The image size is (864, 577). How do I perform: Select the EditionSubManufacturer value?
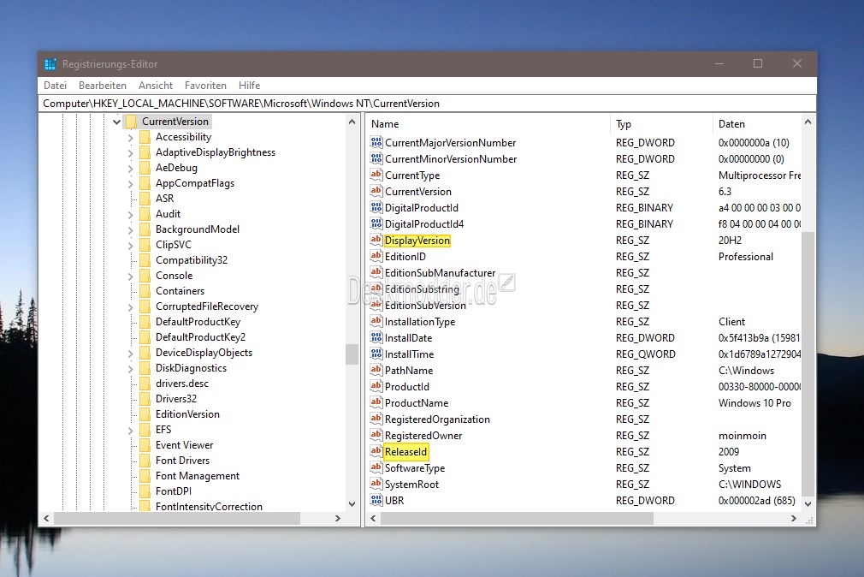click(440, 272)
